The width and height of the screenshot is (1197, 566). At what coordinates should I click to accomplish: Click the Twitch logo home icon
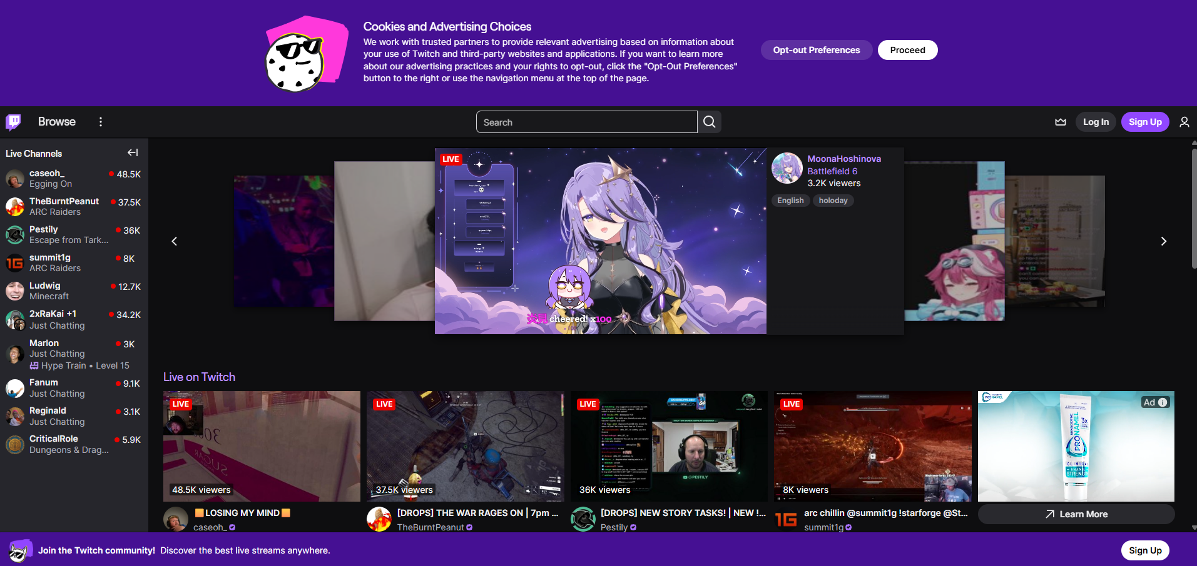click(x=13, y=122)
